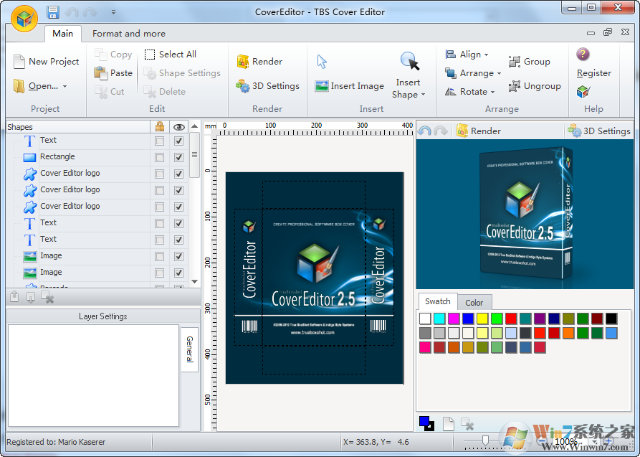This screenshot has height=457, width=640.
Task: Toggle visibility of the first Cover Editor logo
Action: click(x=178, y=174)
